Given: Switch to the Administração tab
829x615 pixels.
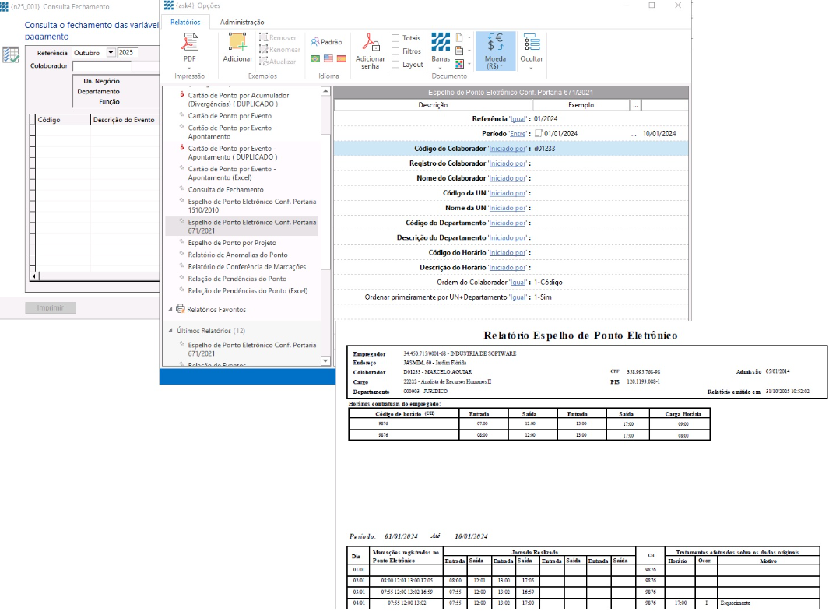Looking at the screenshot, I should click(x=241, y=23).
